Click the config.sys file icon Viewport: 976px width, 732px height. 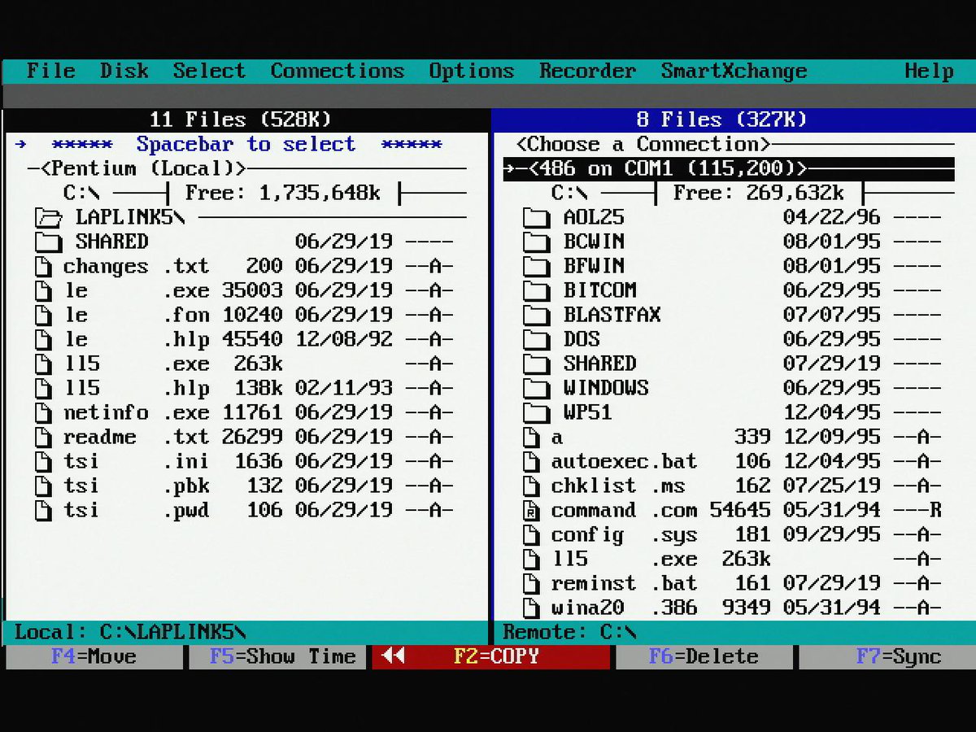[531, 535]
